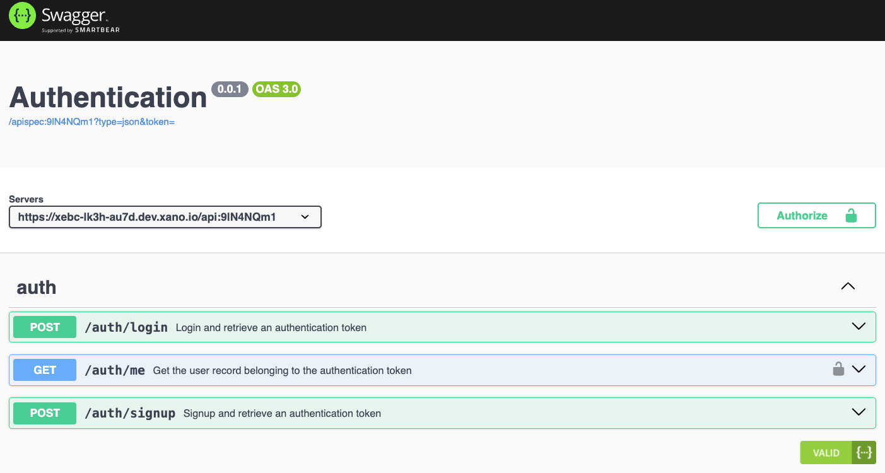Click the 0.0.1 version badge
This screenshot has height=473, width=885.
click(230, 89)
